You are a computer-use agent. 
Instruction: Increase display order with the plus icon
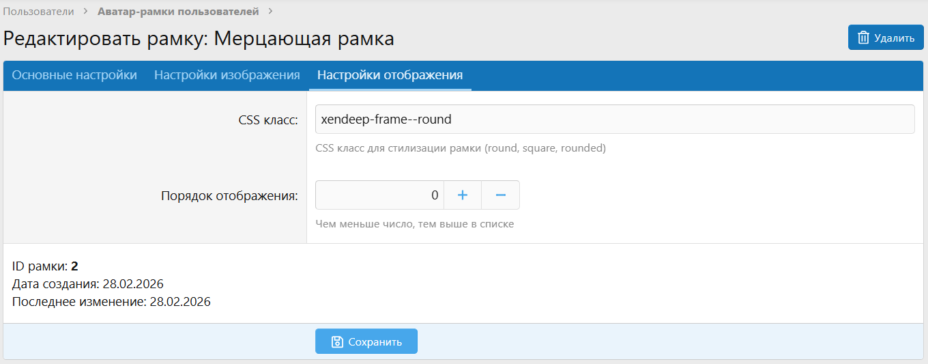click(463, 195)
